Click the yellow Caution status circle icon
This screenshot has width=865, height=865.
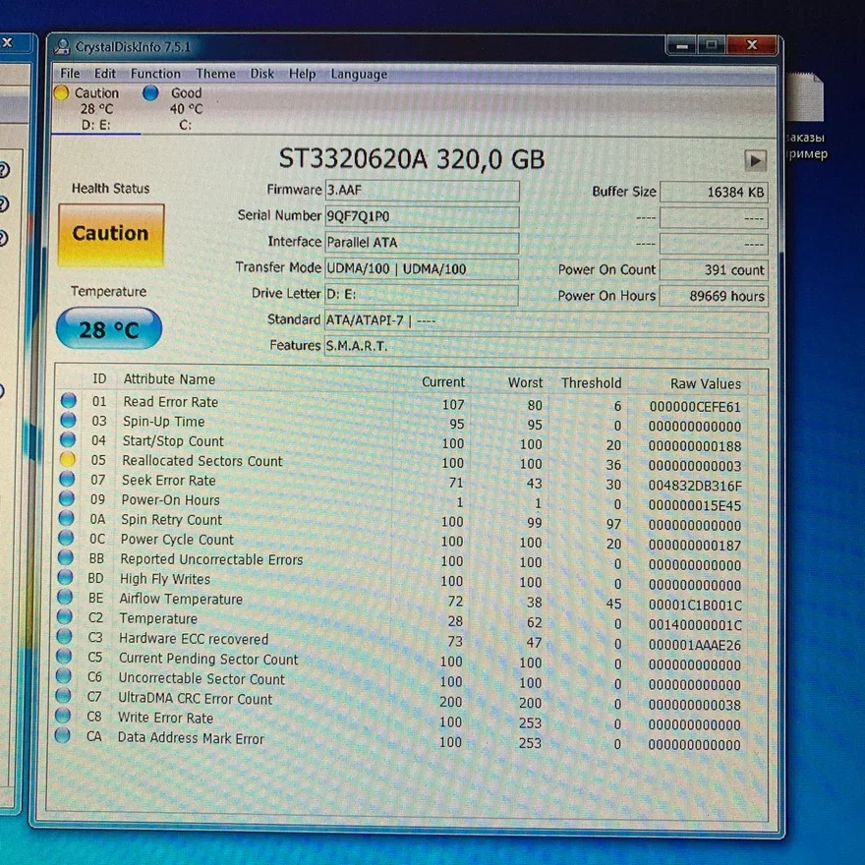(61, 92)
